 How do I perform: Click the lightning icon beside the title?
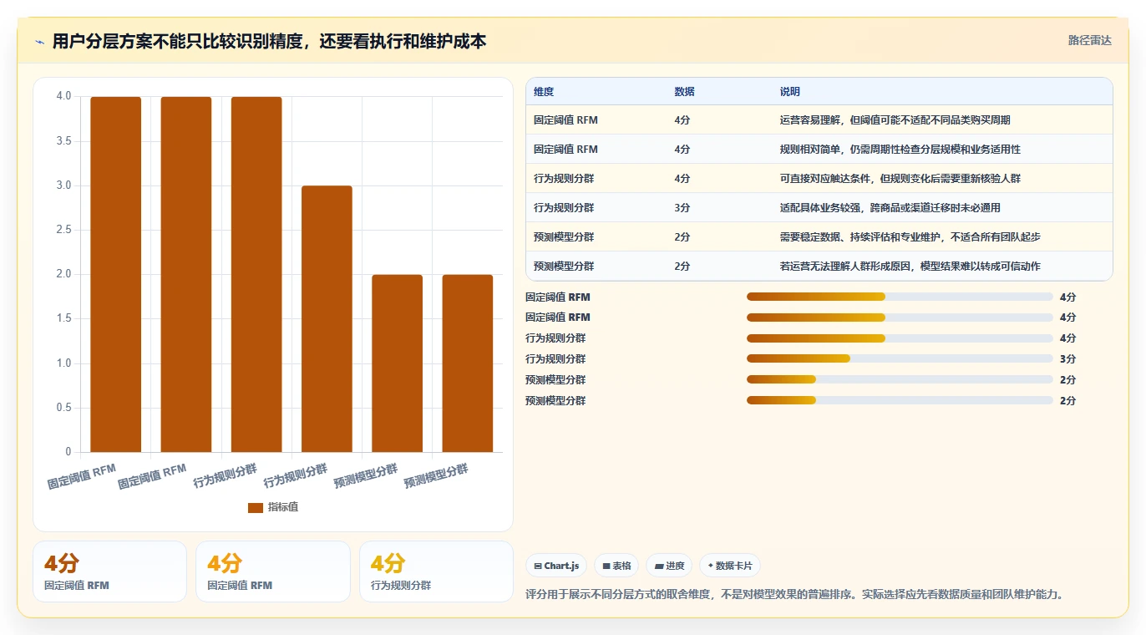point(40,42)
